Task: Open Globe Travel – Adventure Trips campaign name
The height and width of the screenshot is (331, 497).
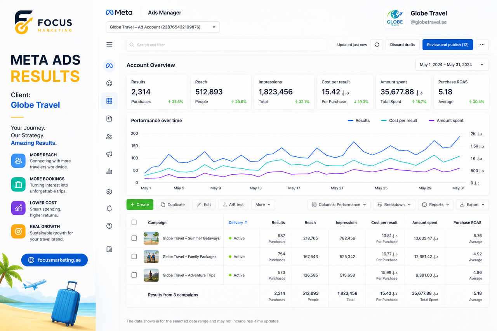Action: [189, 275]
